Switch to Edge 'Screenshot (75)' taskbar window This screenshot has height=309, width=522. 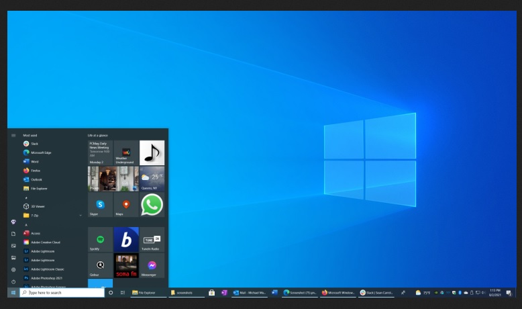[300, 293]
